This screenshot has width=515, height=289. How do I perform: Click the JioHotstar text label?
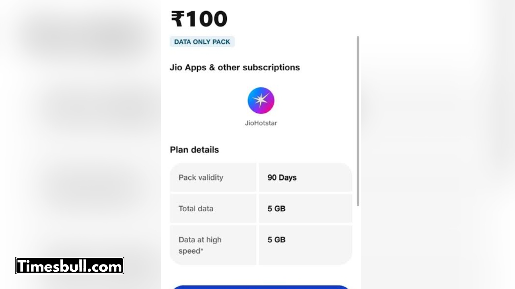pos(261,123)
